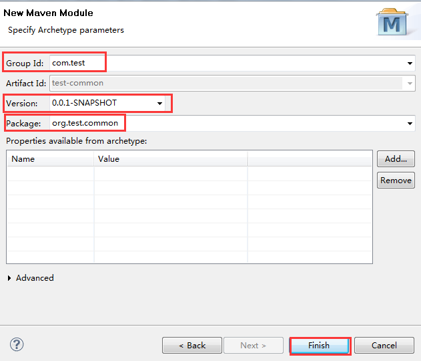Go back with the Back button
421x361 pixels.
pos(192,346)
